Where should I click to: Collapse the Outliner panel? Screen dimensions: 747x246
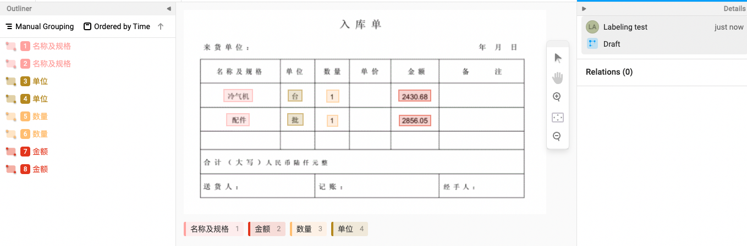[x=168, y=9]
